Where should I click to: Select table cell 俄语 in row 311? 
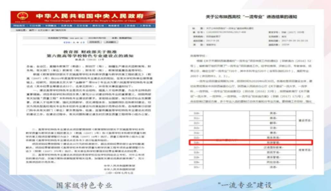click(273, 118)
